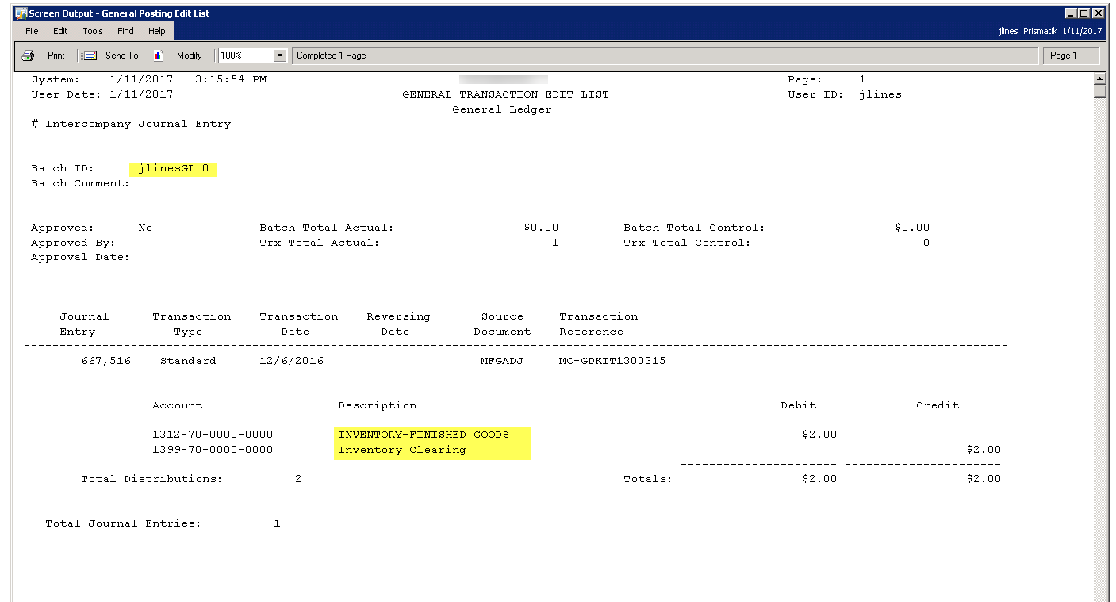Image resolution: width=1116 pixels, height=602 pixels.
Task: Open the Tools menu
Action: click(93, 31)
